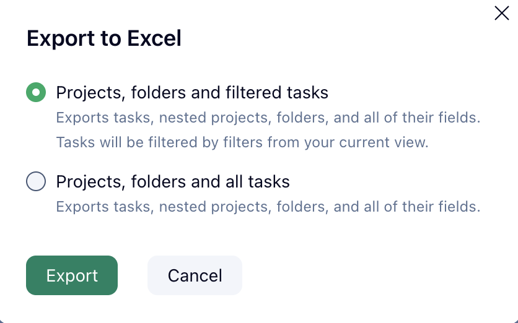Click the word "Excel" in the heading
This screenshot has height=323, width=518.
(x=154, y=38)
